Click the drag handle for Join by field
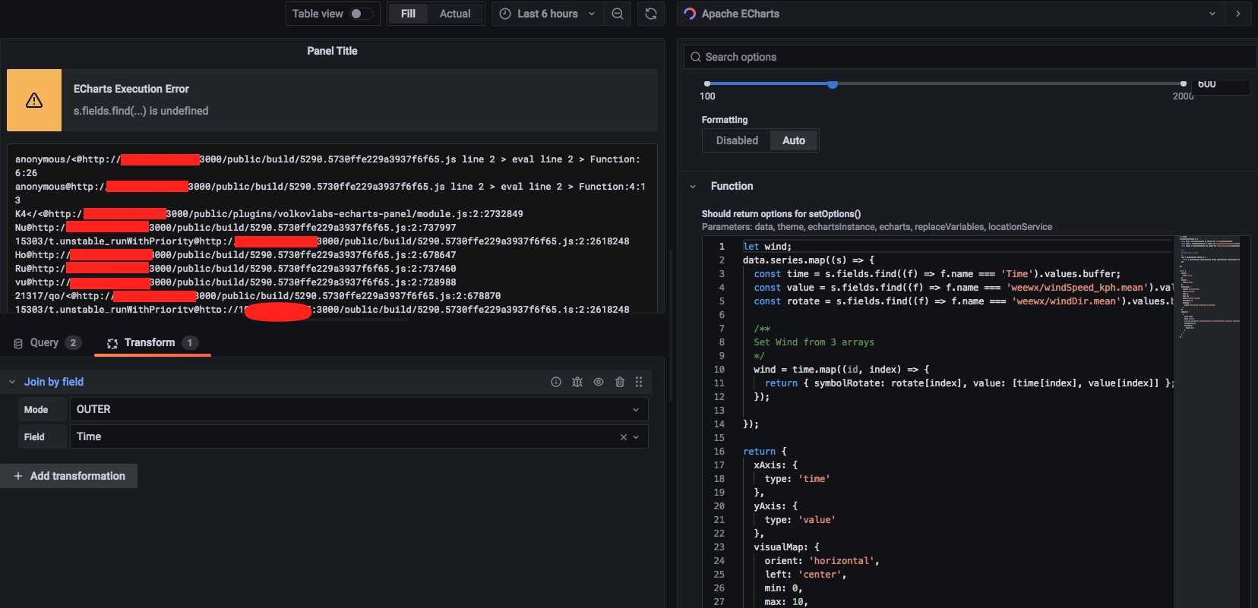The width and height of the screenshot is (1258, 608). click(x=639, y=382)
